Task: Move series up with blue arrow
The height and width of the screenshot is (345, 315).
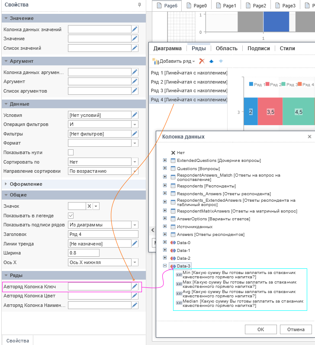Action: click(212, 61)
